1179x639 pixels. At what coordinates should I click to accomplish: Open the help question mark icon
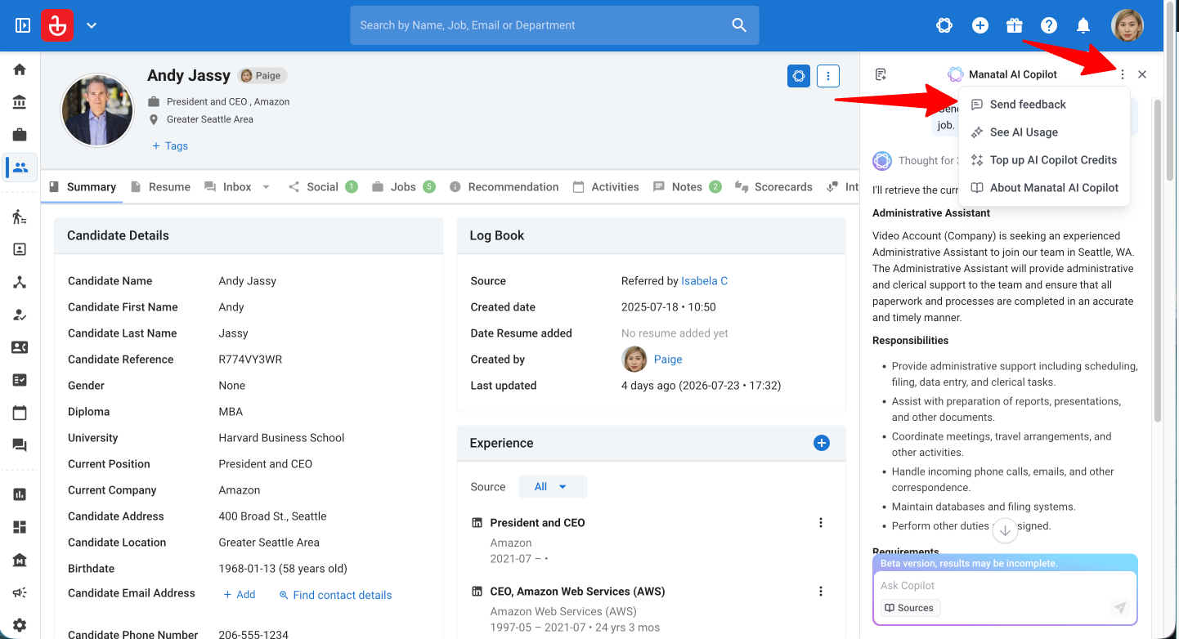click(x=1049, y=25)
